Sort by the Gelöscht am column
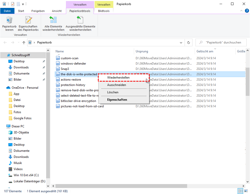The image size is (250, 194). pyautogui.click(x=205, y=51)
